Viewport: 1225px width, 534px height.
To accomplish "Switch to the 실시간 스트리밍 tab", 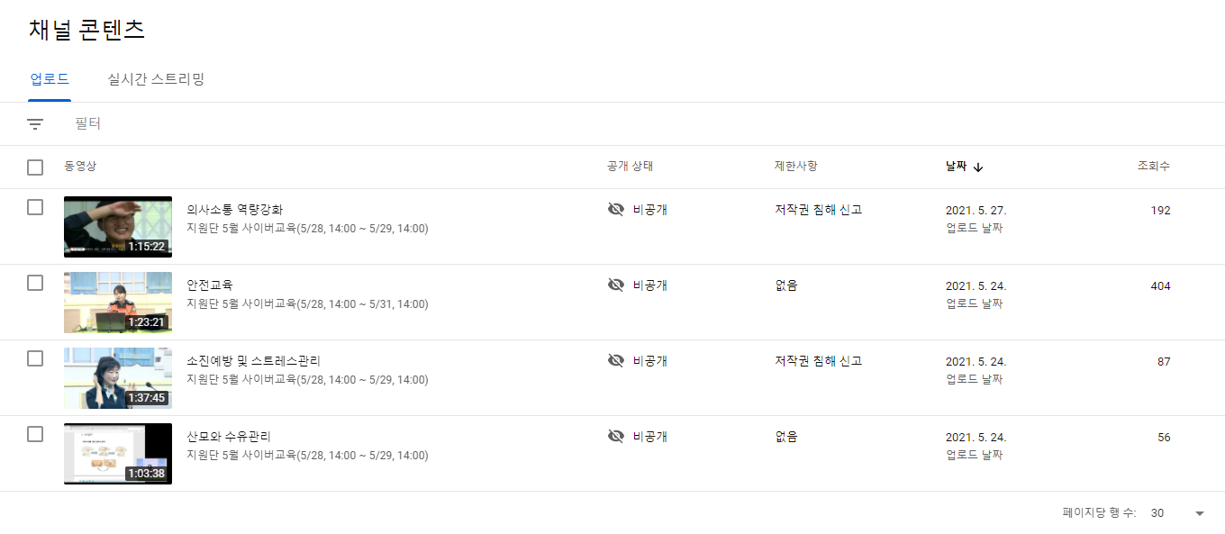I will point(156,79).
